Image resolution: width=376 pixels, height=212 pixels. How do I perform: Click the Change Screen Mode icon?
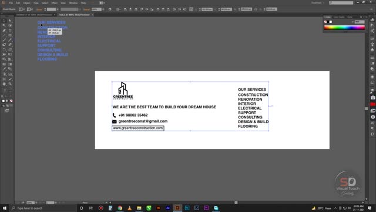click(x=6, y=111)
